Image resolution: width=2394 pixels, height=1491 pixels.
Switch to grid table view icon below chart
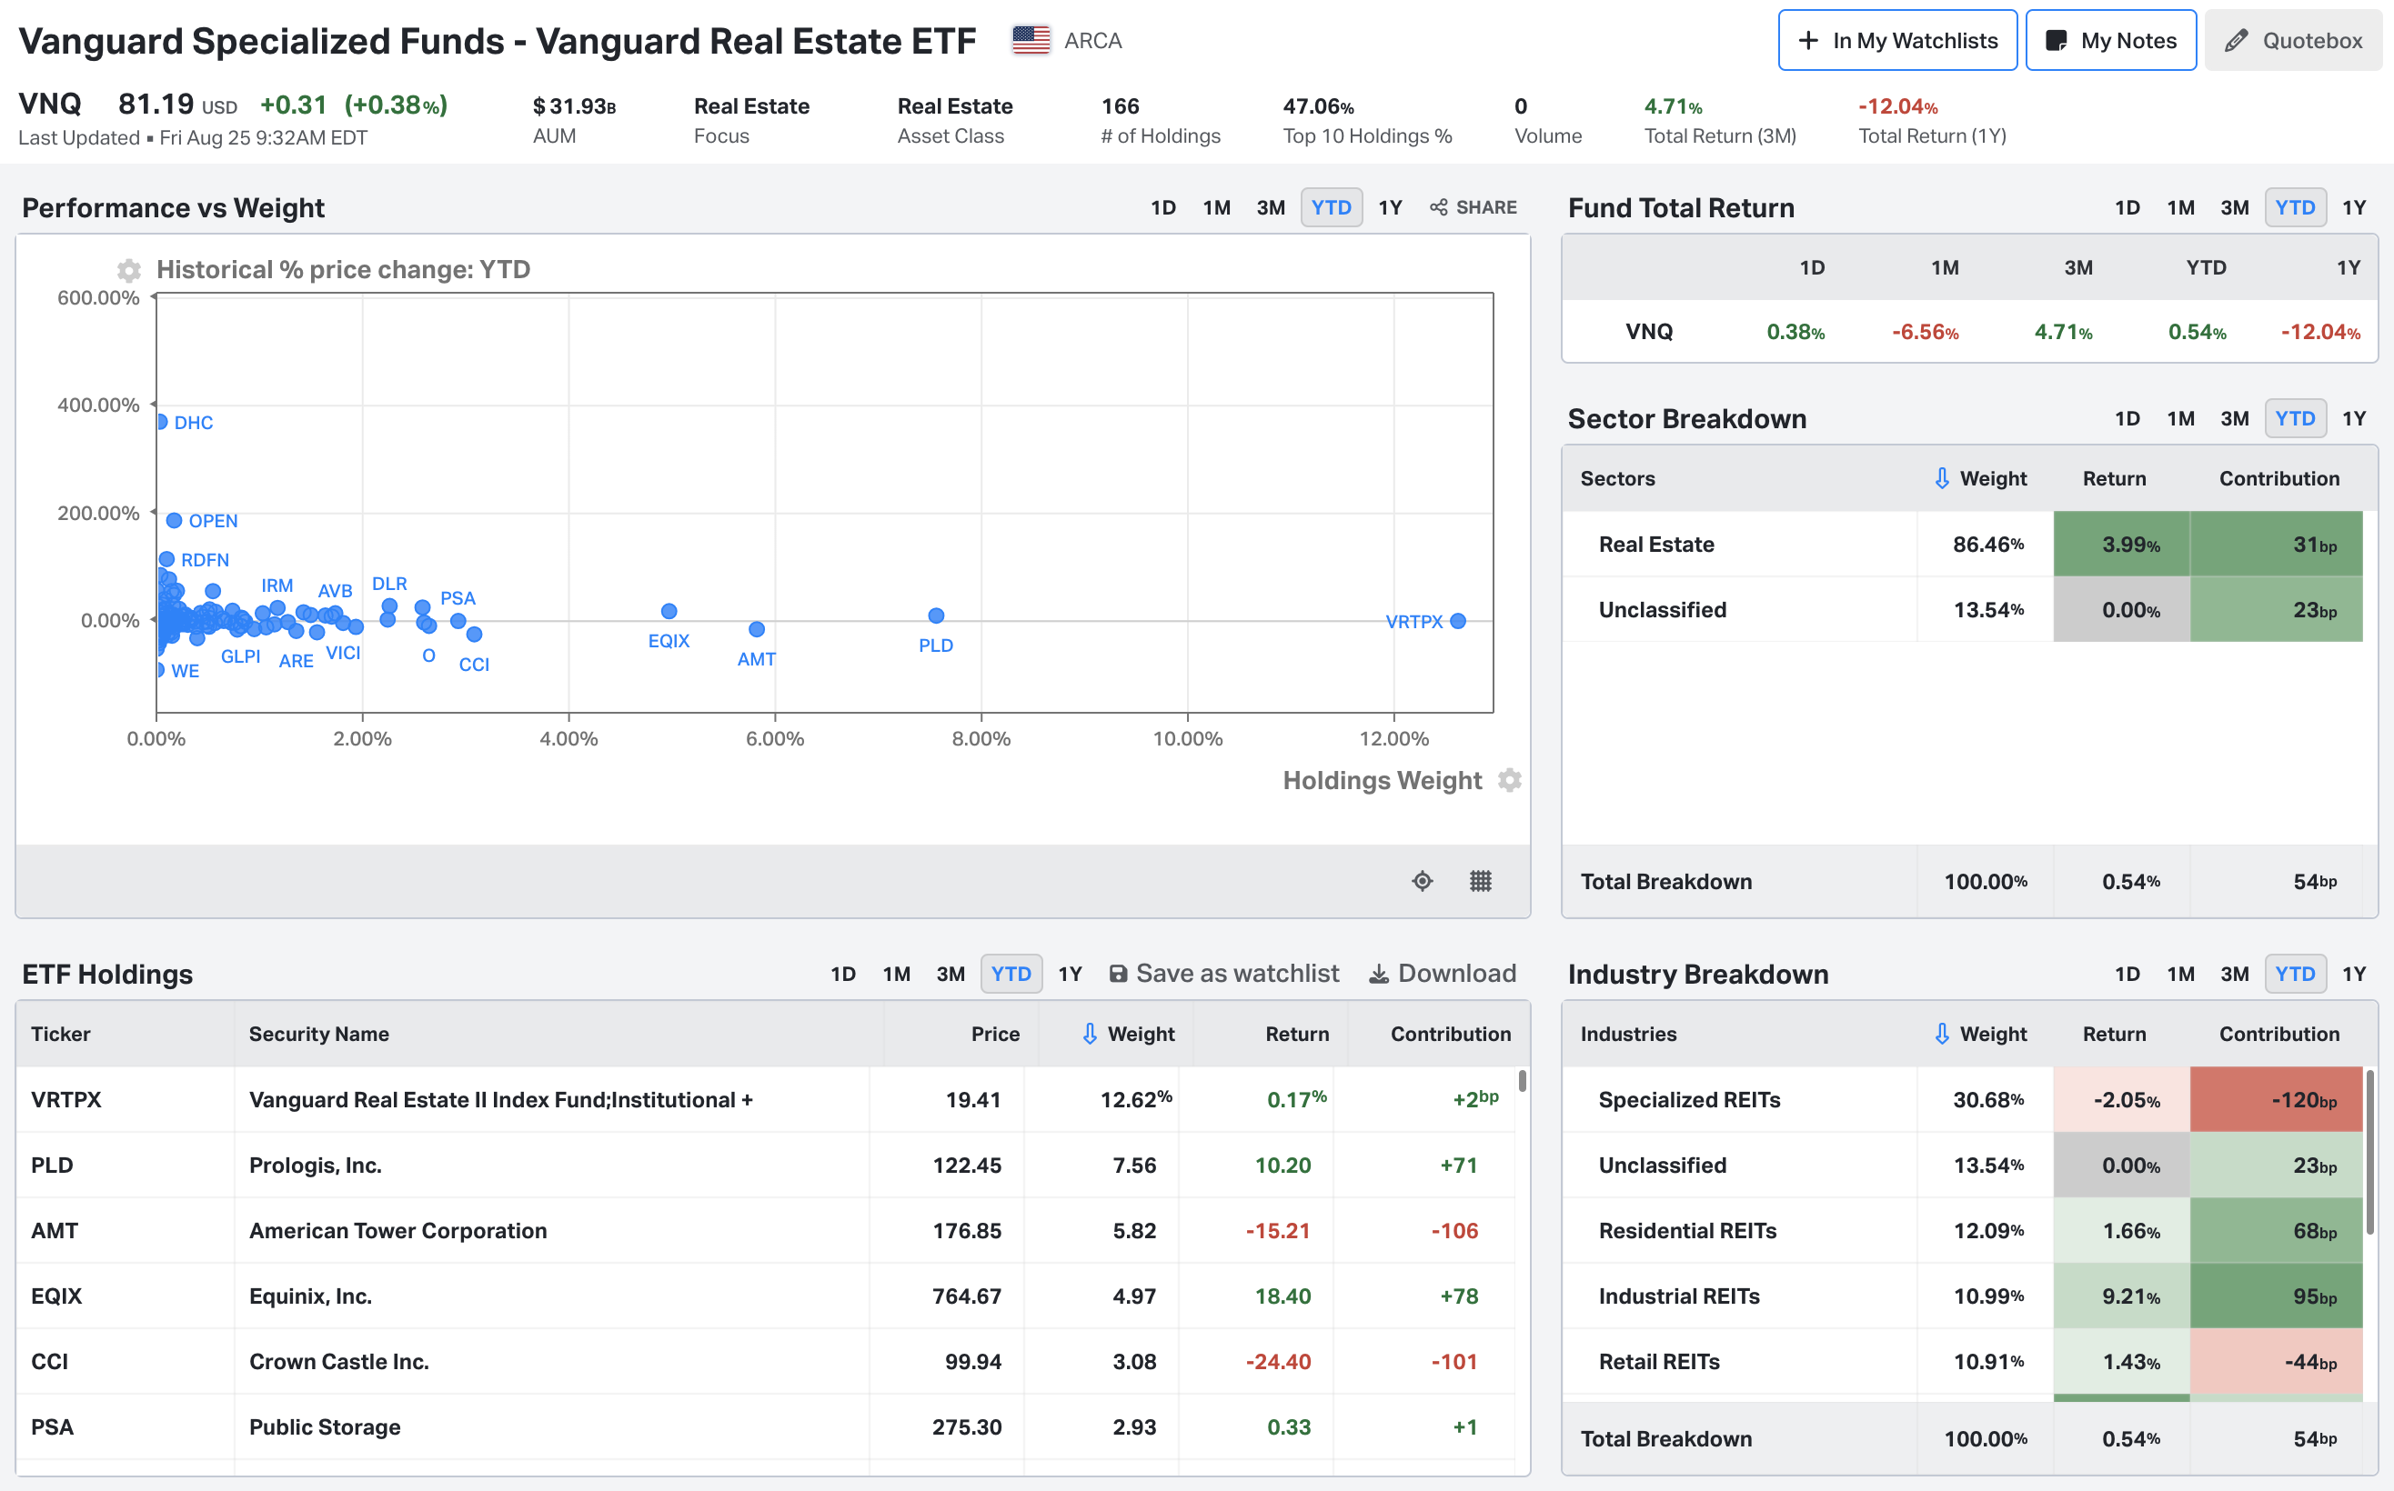point(1481,881)
